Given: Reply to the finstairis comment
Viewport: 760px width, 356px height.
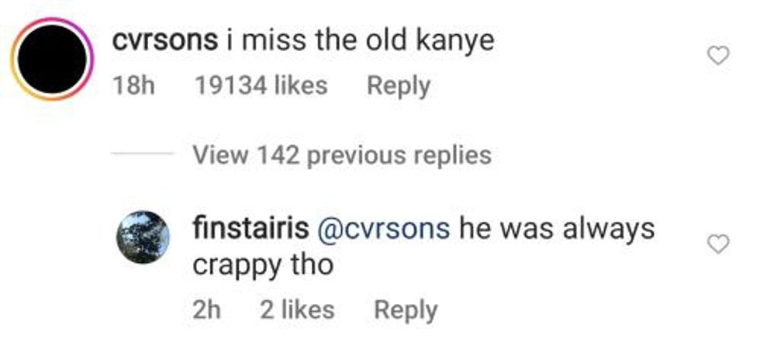Looking at the screenshot, I should [x=406, y=310].
